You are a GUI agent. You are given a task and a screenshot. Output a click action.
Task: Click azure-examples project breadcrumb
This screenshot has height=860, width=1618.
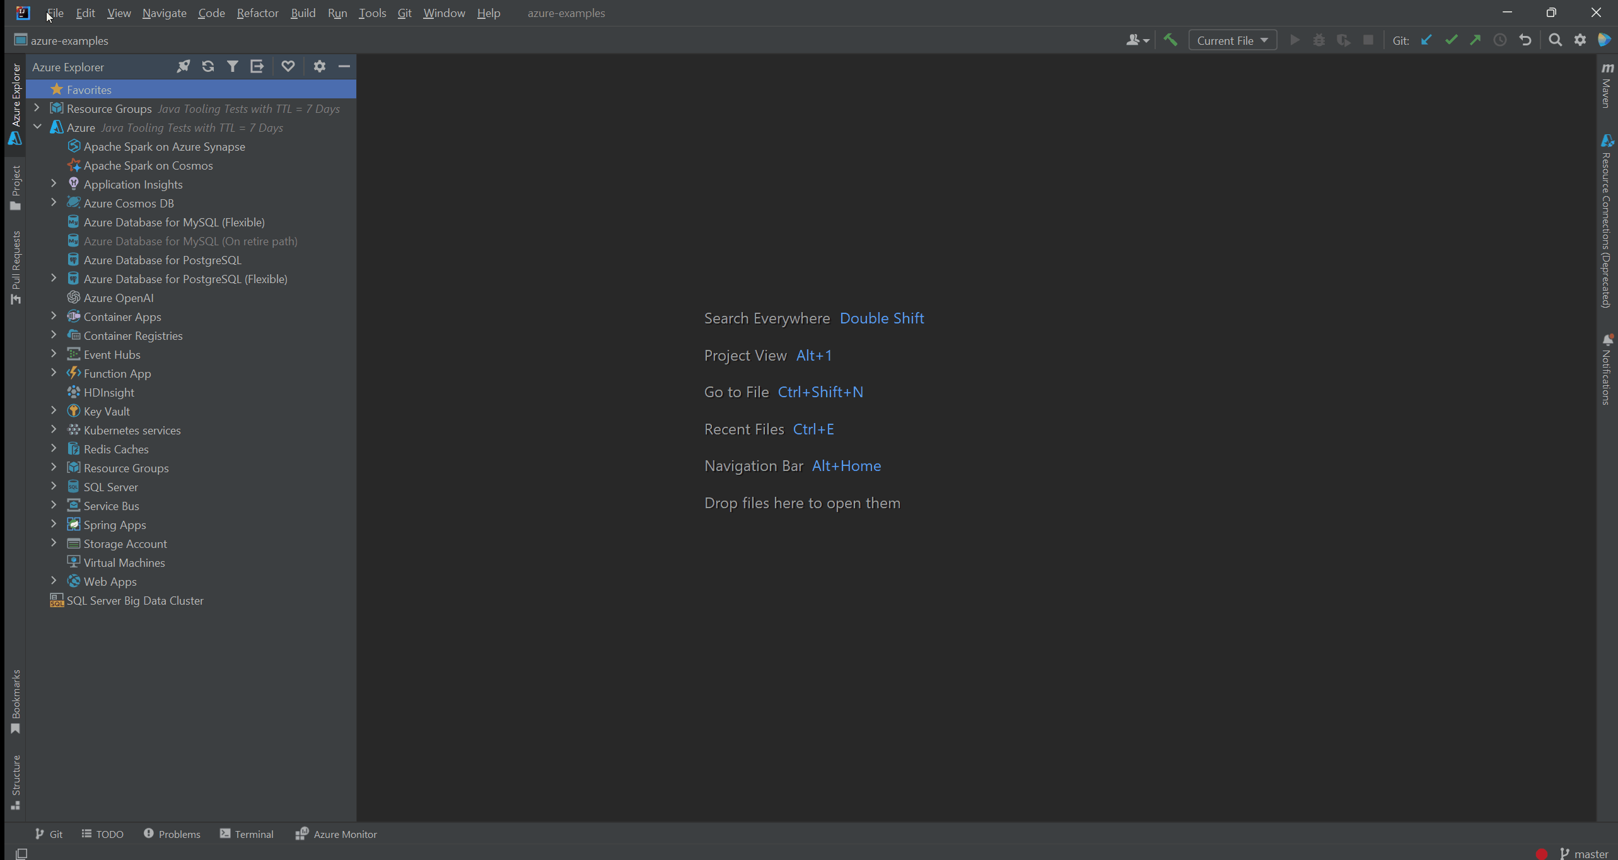[x=61, y=40]
